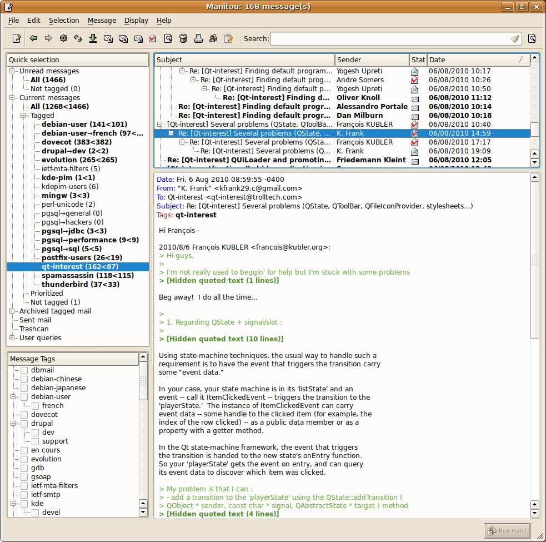Collapse the Unread messages tree node
This screenshot has width=546, height=542.
[x=12, y=71]
